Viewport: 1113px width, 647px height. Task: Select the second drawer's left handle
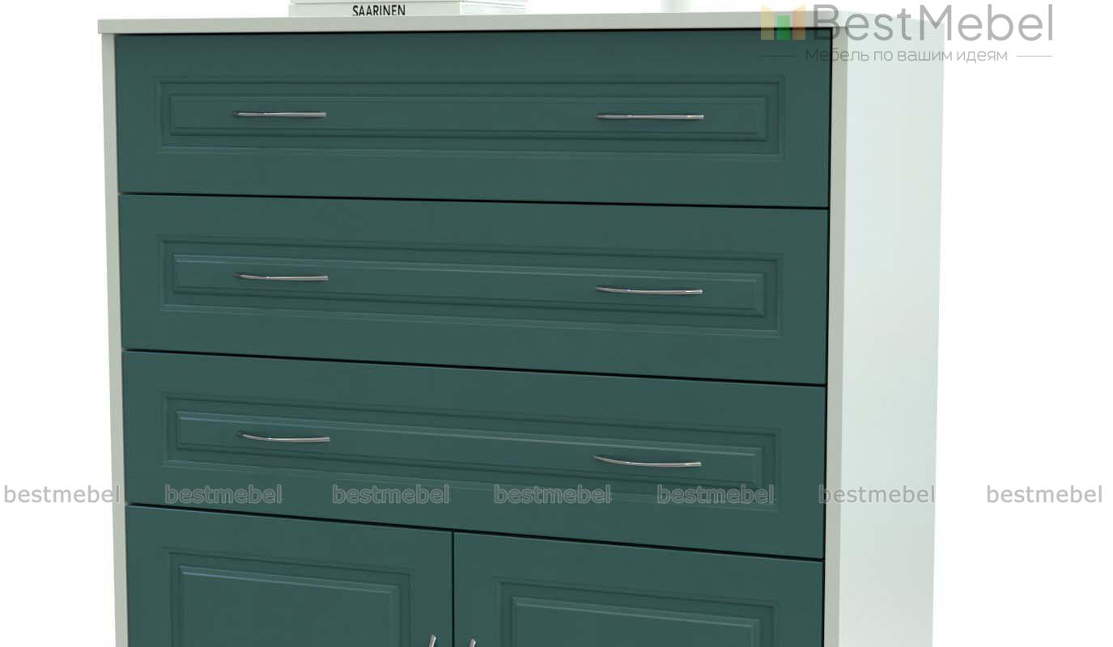click(282, 277)
